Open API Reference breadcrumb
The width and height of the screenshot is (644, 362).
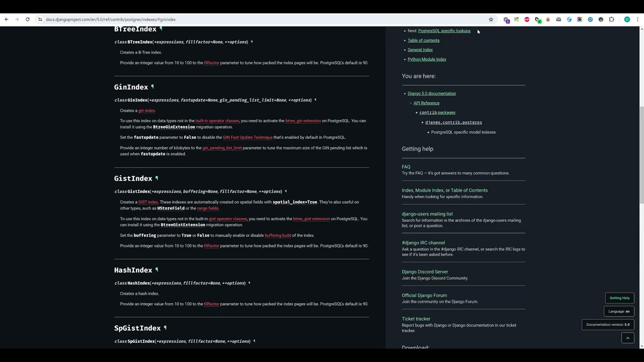(426, 103)
